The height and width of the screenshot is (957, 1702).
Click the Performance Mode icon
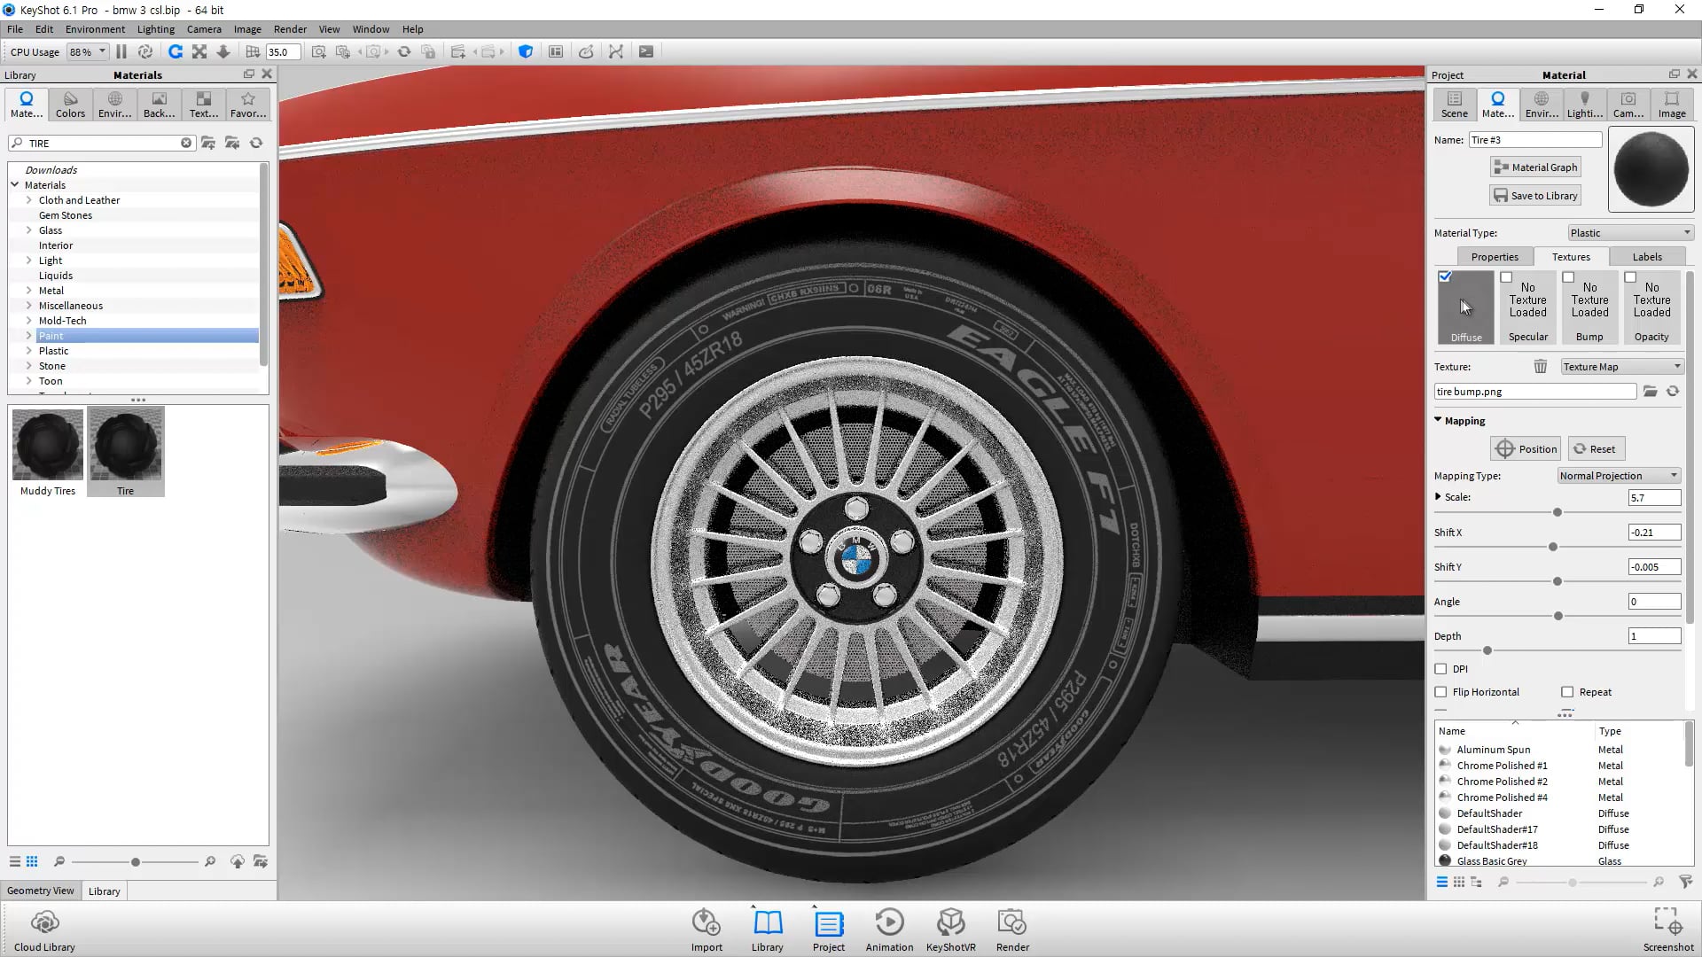pyautogui.click(x=145, y=51)
